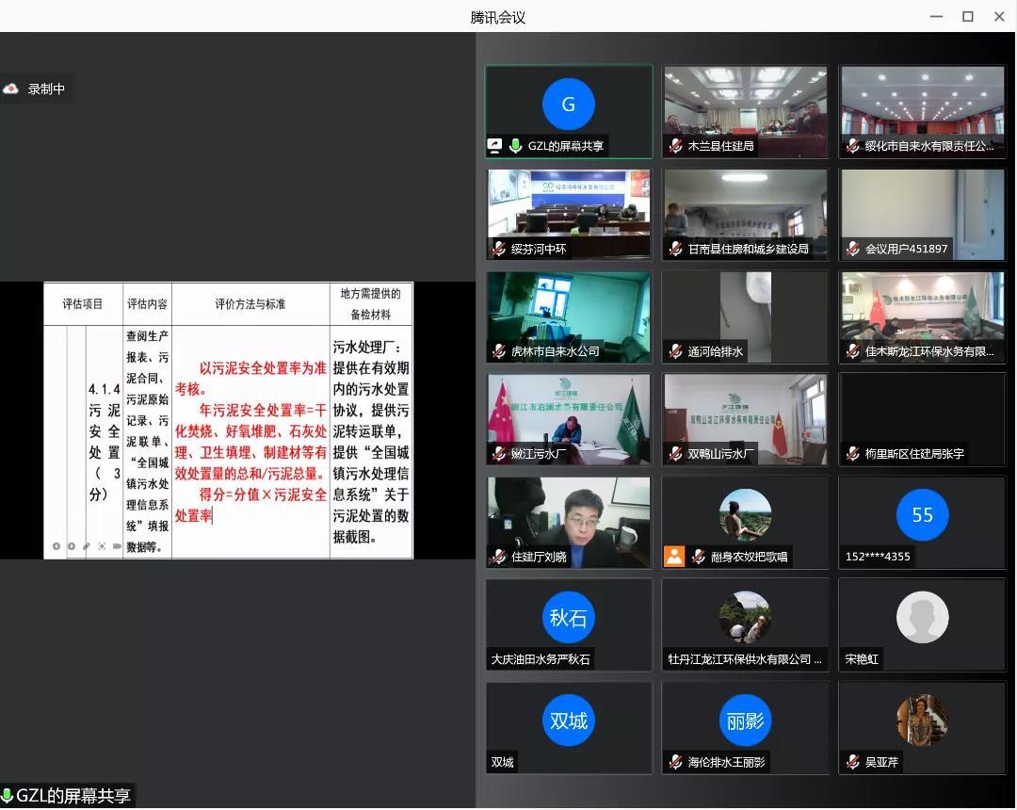This screenshot has width=1017, height=810.
Task: Click the next slide arrow in the shared slide
Action: (71, 546)
